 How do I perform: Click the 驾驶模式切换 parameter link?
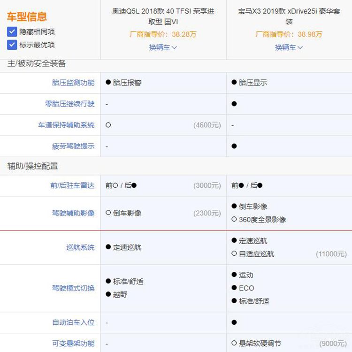point(73,288)
